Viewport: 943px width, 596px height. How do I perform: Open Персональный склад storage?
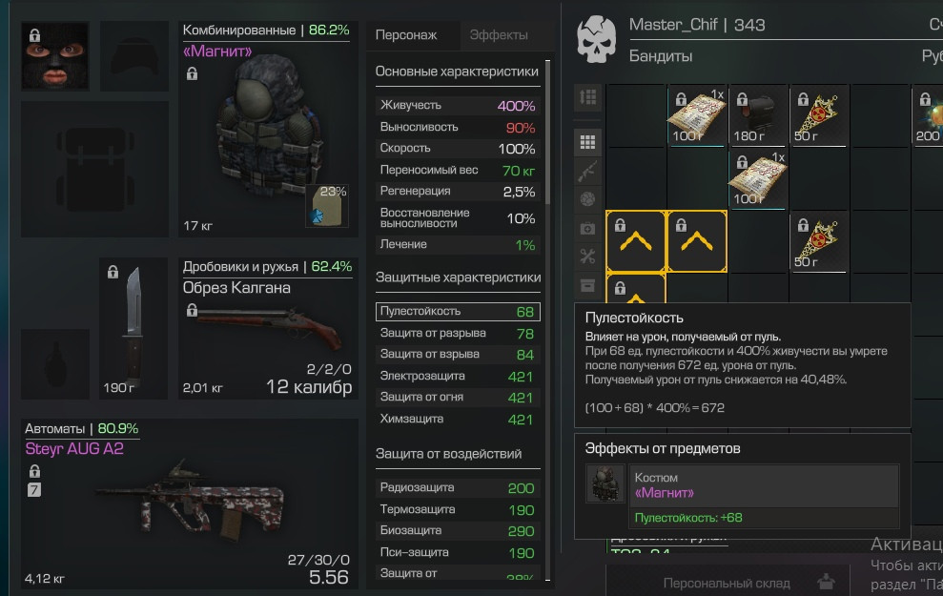point(728,582)
